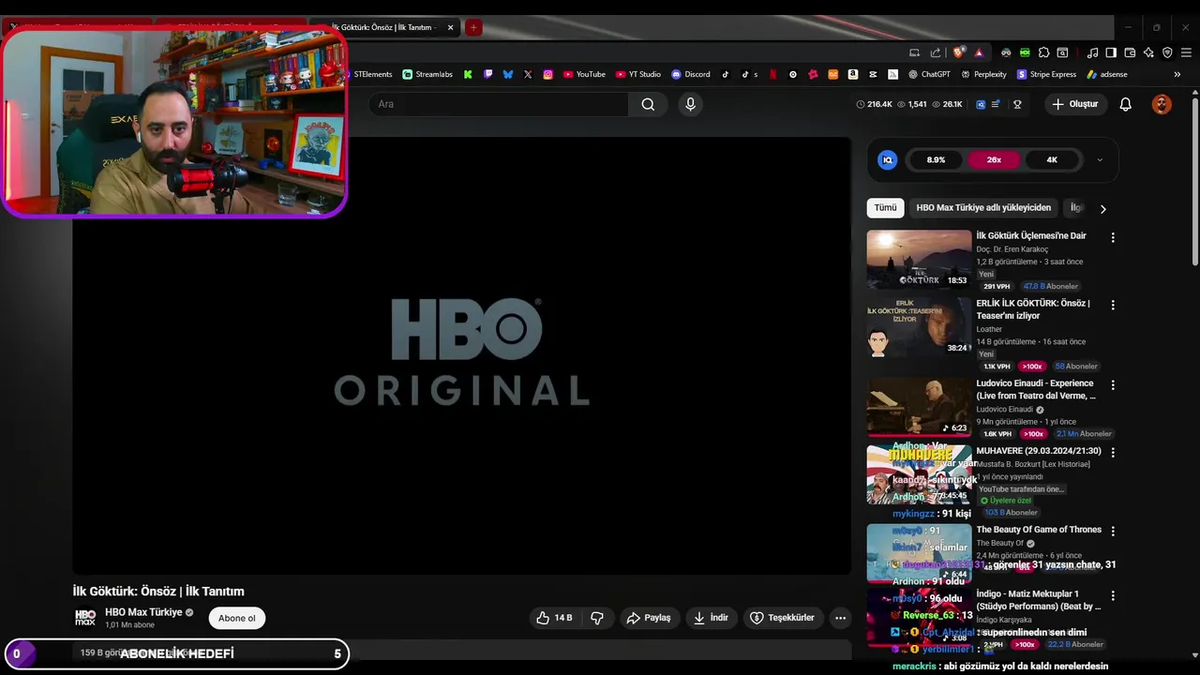Open options for The Beauty Of Game of Thrones
Viewport: 1200px width, 675px height.
pyautogui.click(x=1113, y=531)
